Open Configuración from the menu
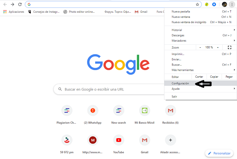Image resolution: width=237 pixels, height=159 pixels. pyautogui.click(x=200, y=83)
